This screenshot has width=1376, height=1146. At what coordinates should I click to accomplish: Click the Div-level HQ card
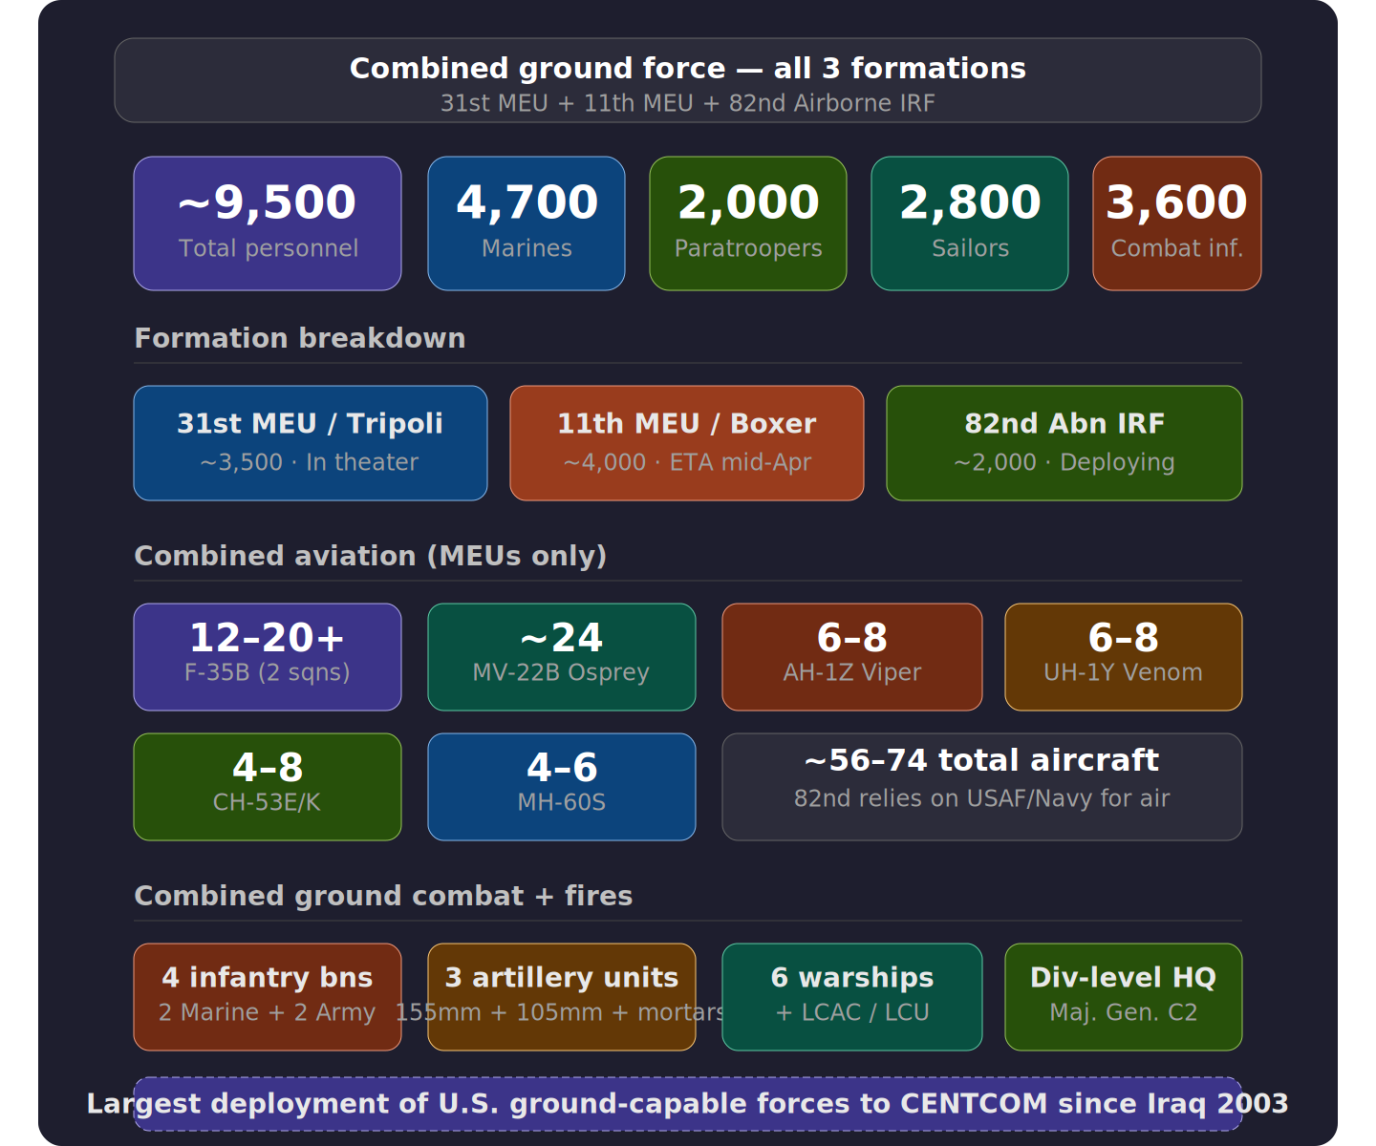(1124, 997)
